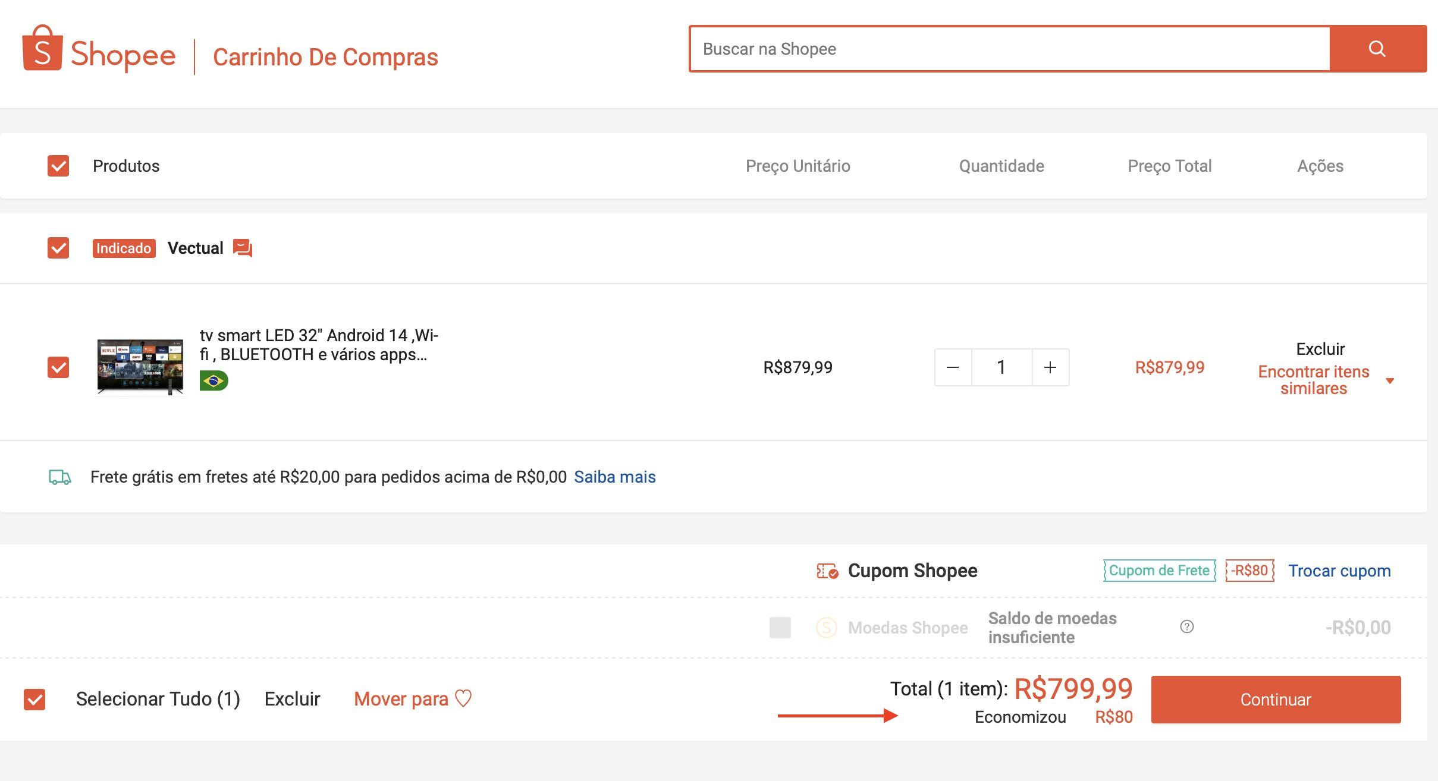The width and height of the screenshot is (1438, 781).
Task: Click the Quantidade column header
Action: tap(1001, 166)
